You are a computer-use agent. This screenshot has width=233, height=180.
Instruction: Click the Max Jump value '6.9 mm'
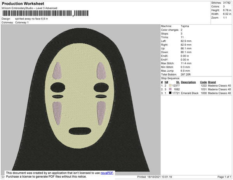pos(185,71)
